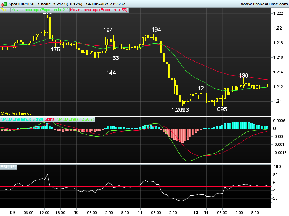
Task: Click the 130 price annotation
Action: click(x=243, y=76)
